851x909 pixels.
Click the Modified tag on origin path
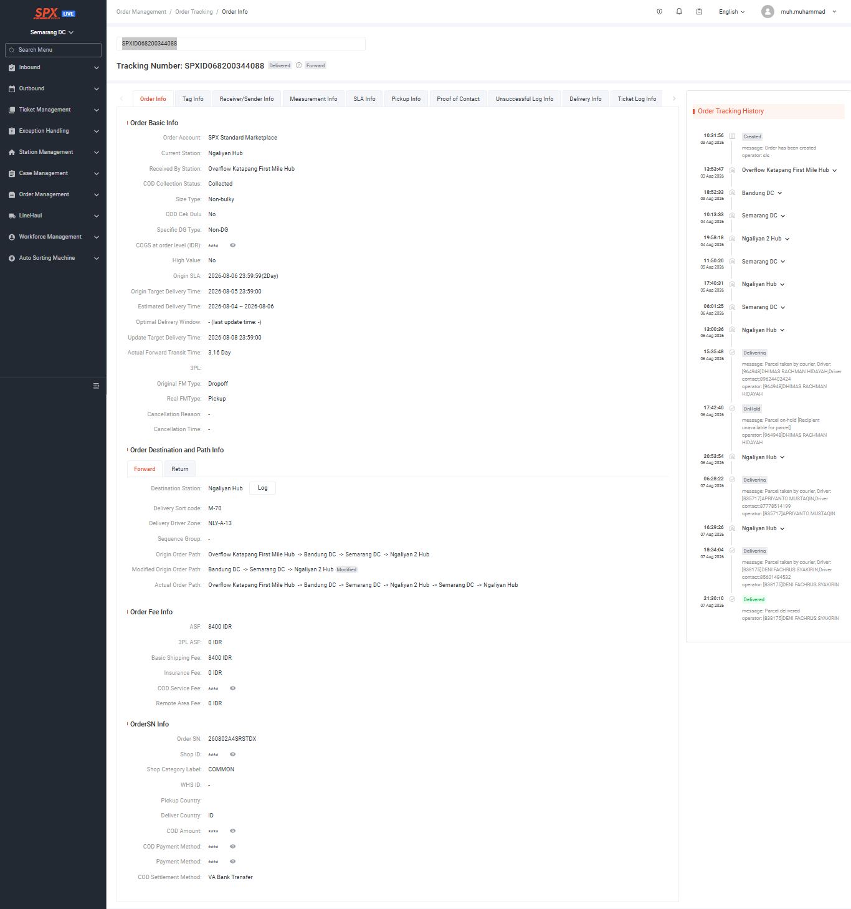(x=347, y=569)
